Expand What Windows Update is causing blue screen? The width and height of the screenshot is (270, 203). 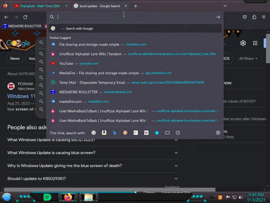click(x=93, y=153)
